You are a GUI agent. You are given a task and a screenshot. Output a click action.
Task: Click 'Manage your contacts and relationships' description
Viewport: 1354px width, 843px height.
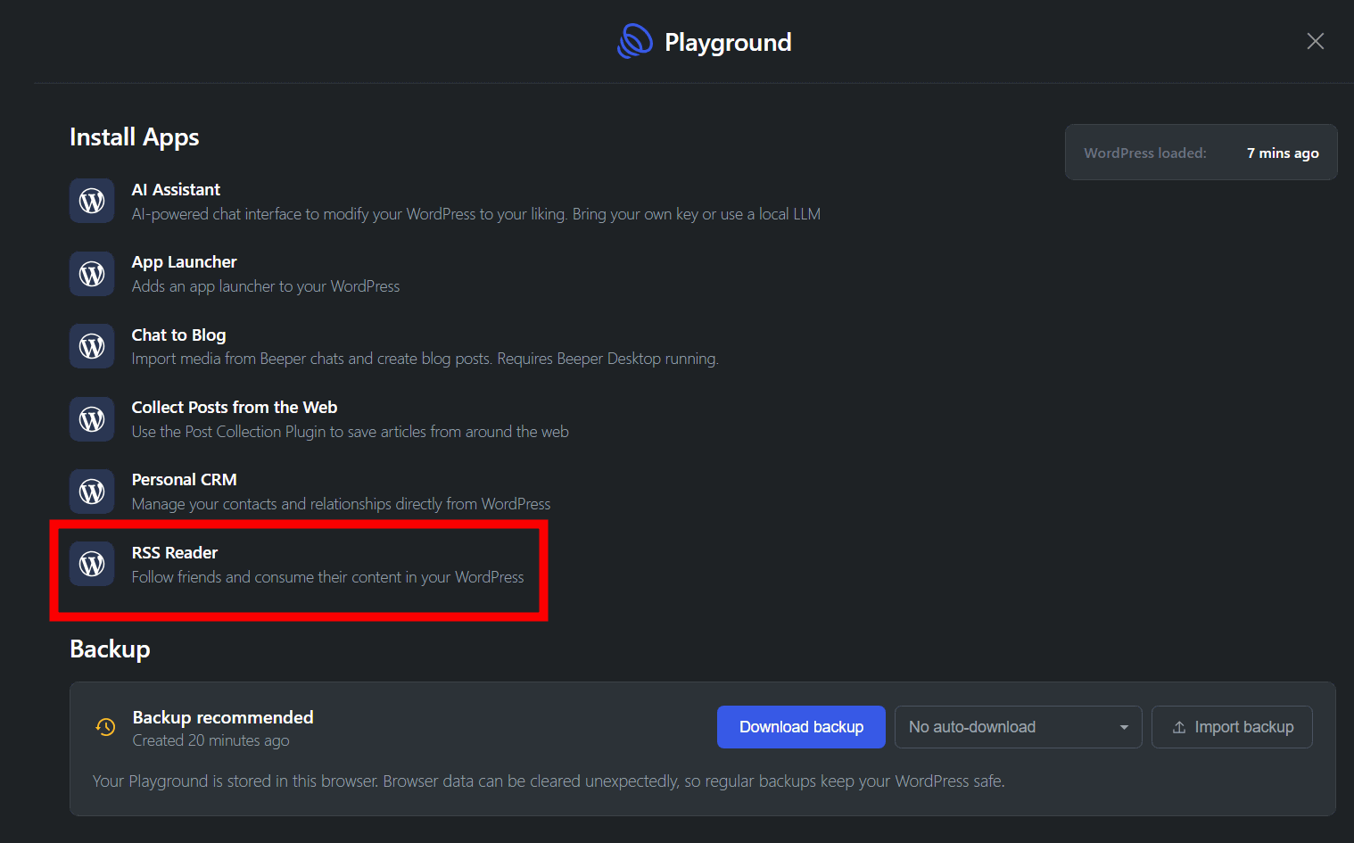point(342,505)
